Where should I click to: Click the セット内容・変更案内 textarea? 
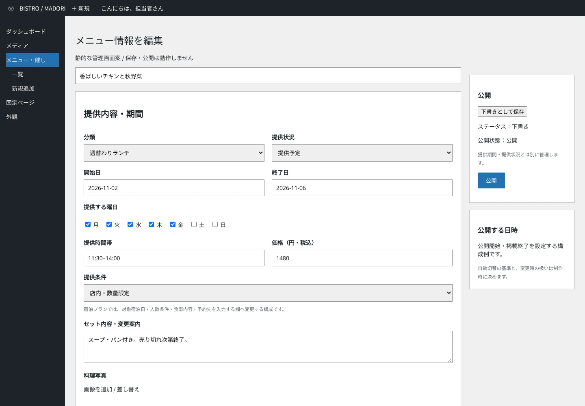(268, 347)
